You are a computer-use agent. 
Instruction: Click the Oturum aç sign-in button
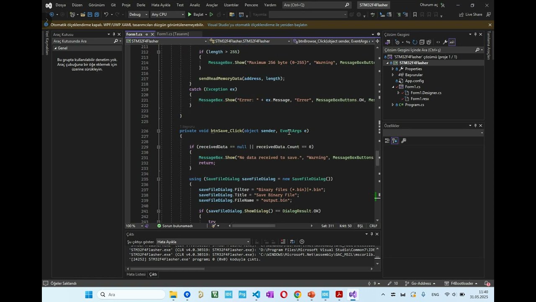click(x=432, y=5)
